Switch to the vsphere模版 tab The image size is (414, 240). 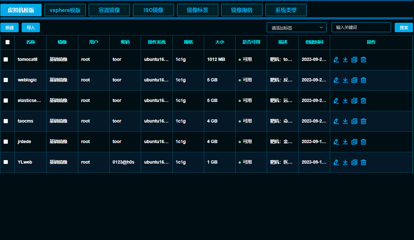(x=65, y=10)
